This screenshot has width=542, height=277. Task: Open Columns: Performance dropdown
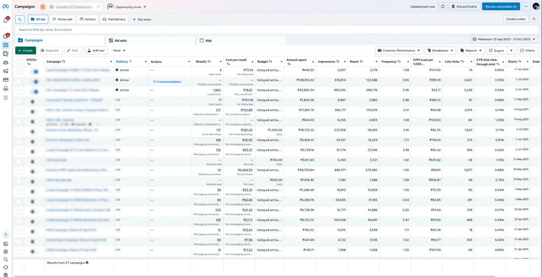coord(399,51)
